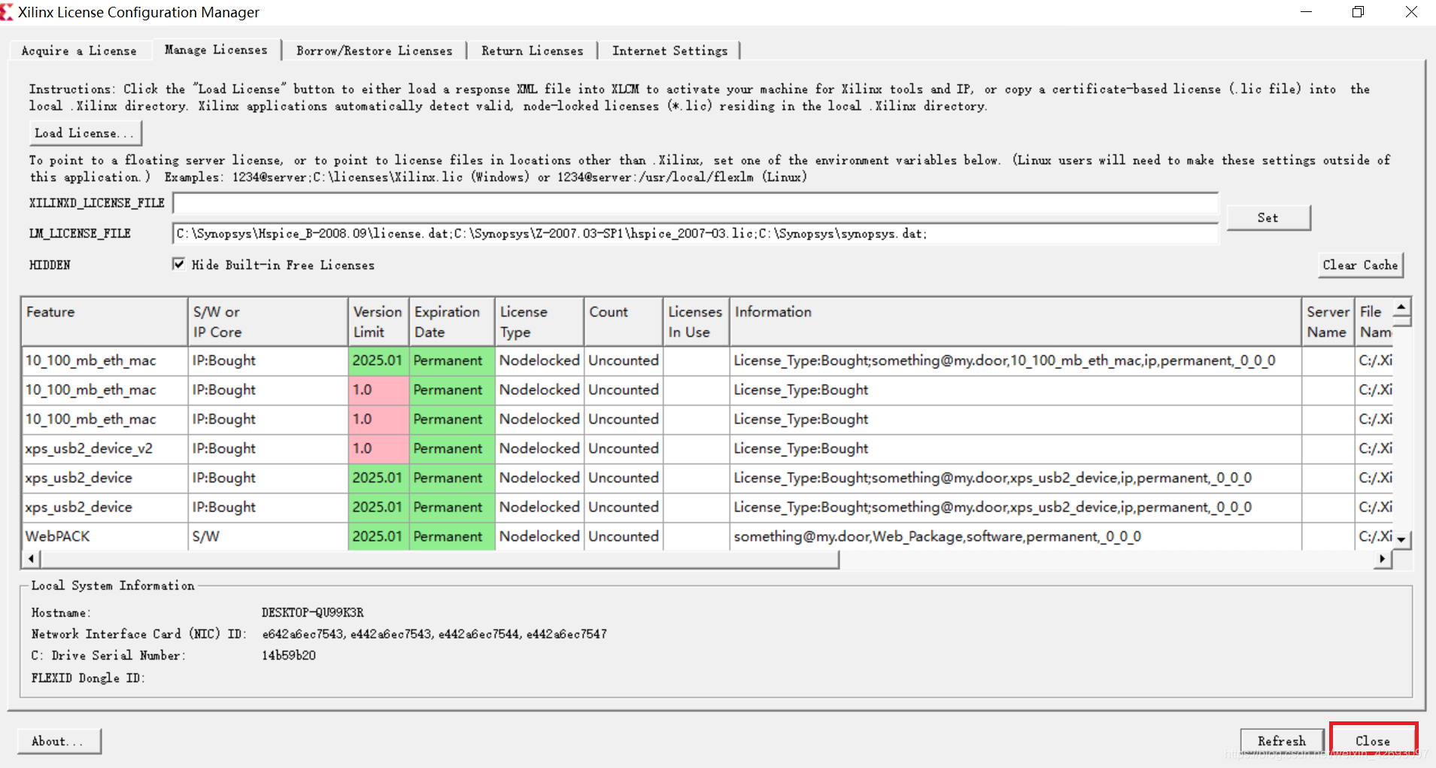
Task: Click Count column header
Action: point(624,322)
